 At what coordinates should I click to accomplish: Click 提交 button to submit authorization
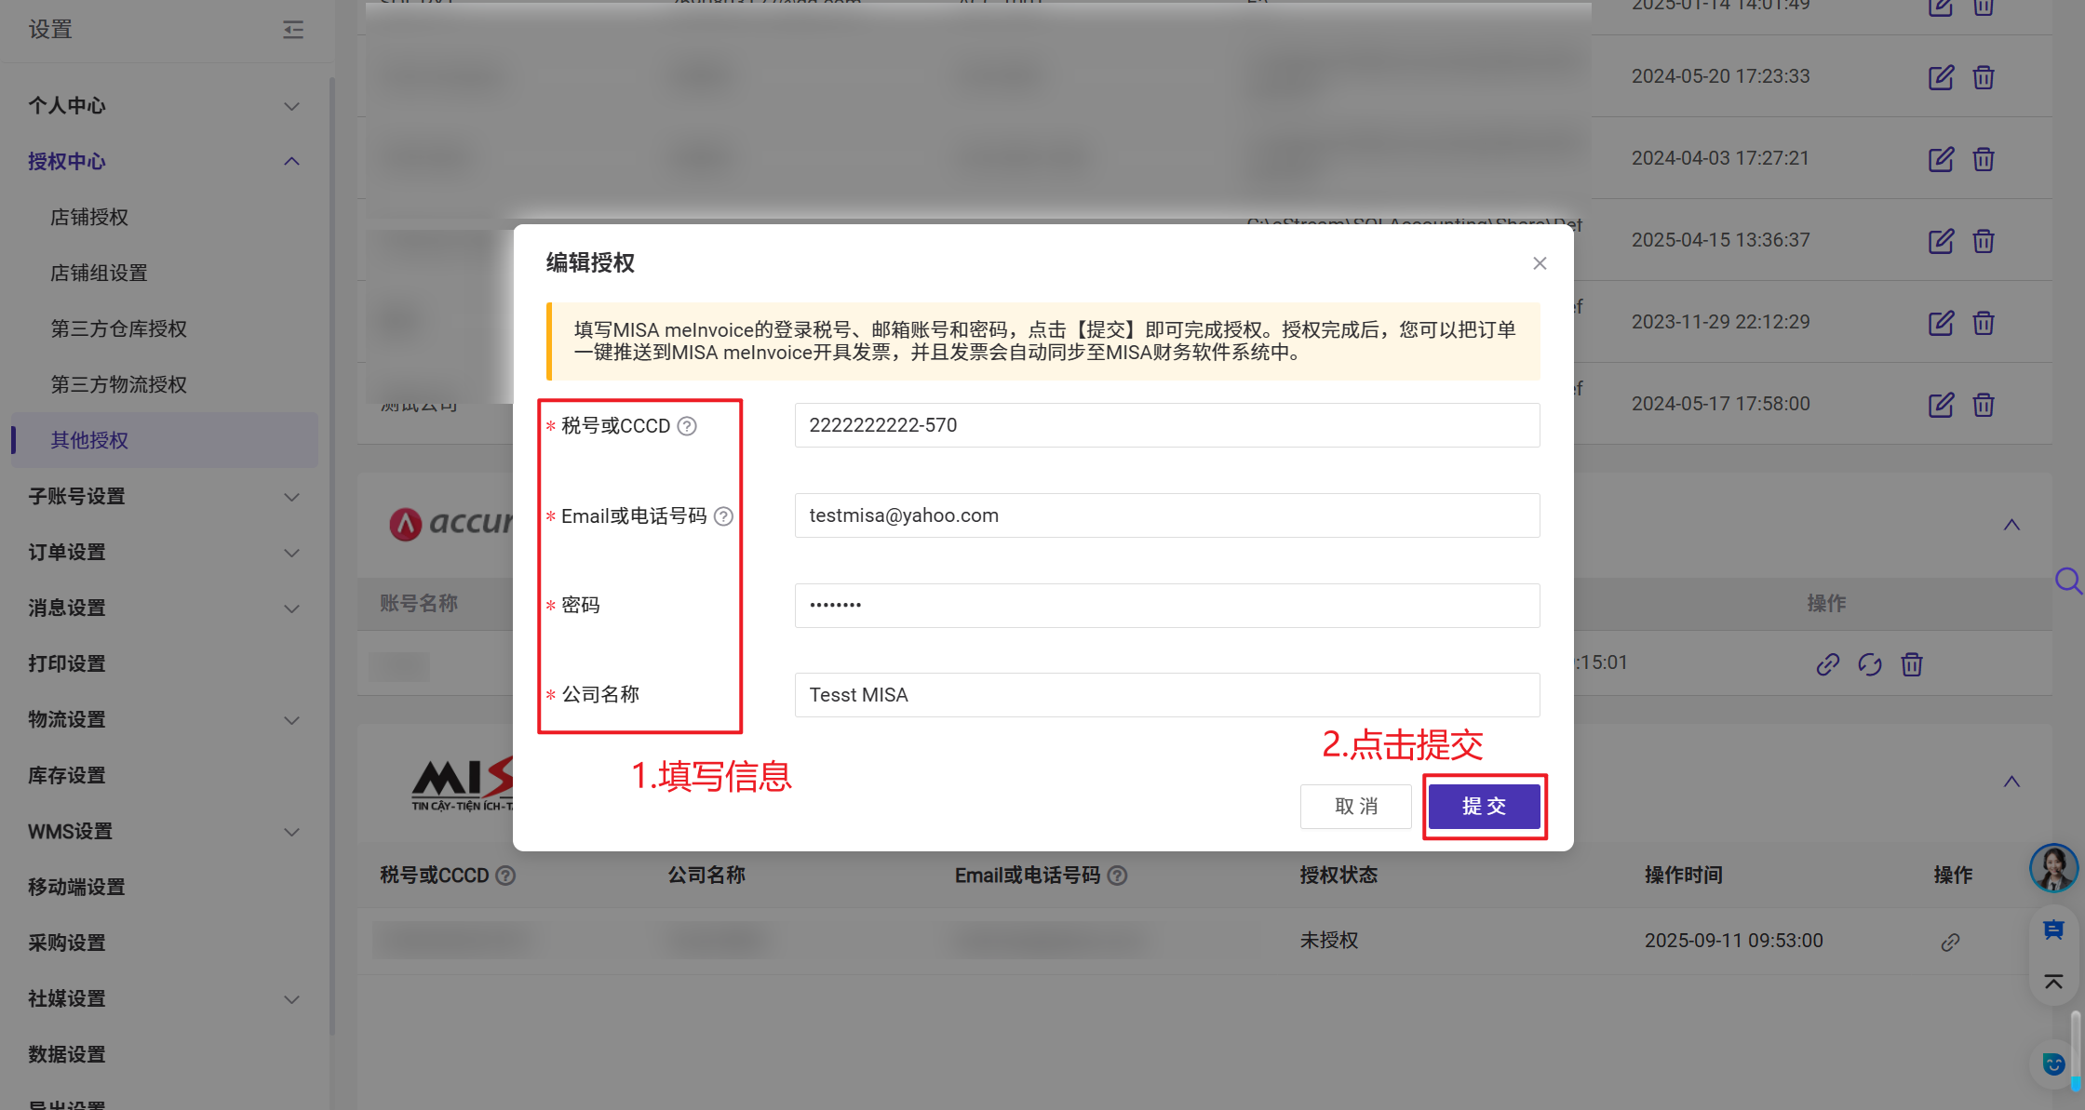click(1484, 807)
